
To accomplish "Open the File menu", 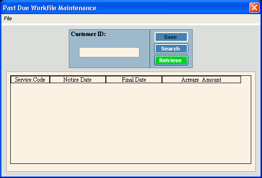I will click(x=8, y=18).
